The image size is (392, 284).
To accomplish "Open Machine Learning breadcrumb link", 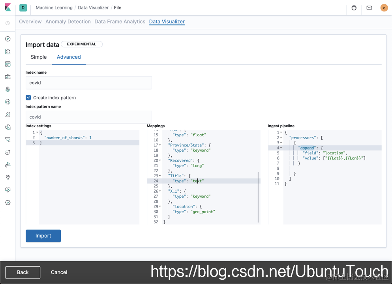I will point(54,8).
